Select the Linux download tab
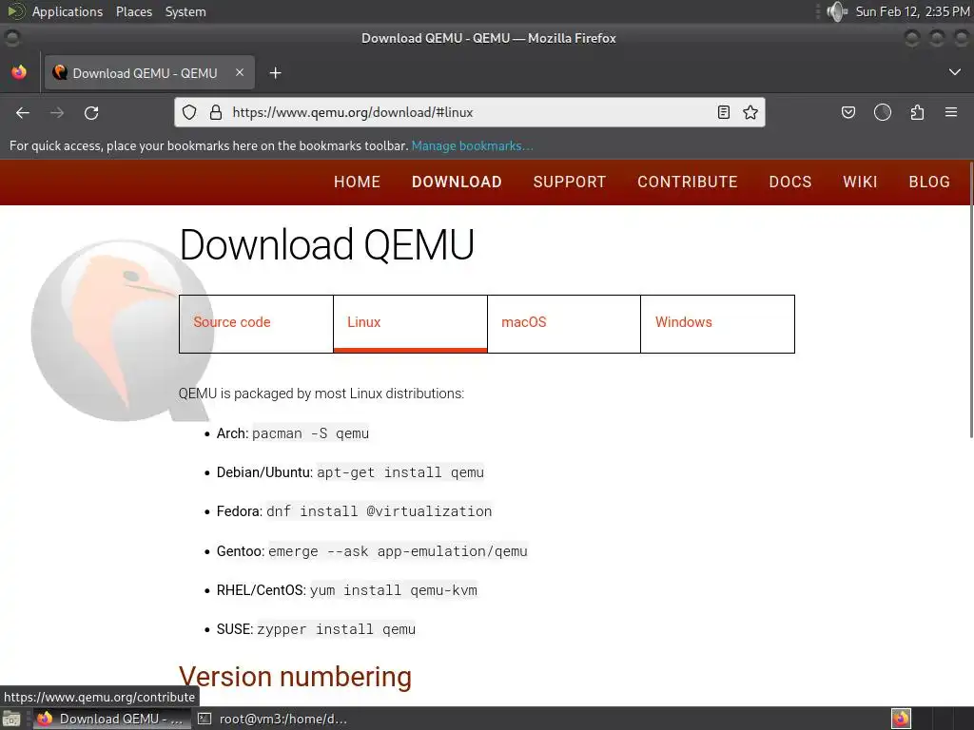This screenshot has height=730, width=974. 410,323
